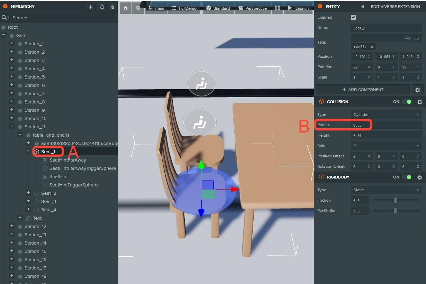This screenshot has width=426, height=284.
Task: Click the duplicate entity icon in Hierarchy
Action: coord(102,7)
